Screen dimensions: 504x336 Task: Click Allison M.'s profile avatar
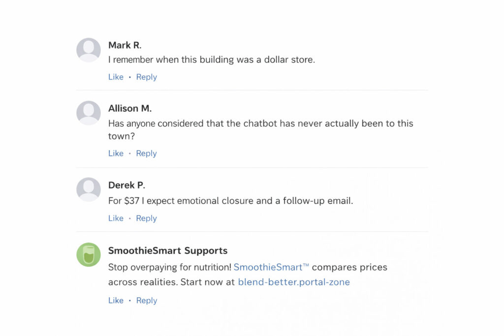click(89, 113)
